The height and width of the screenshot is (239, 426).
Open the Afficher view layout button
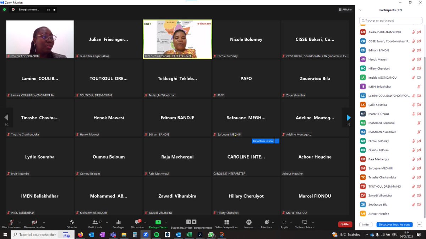345,10
